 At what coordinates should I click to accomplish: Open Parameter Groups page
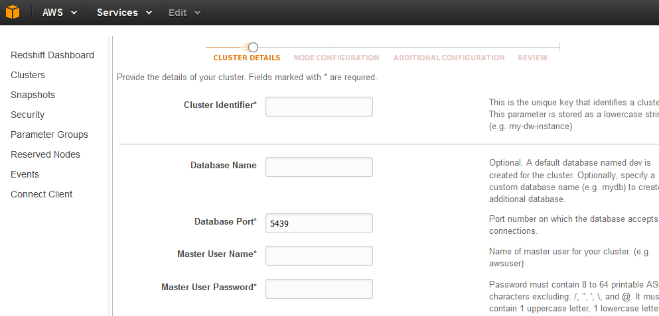tap(49, 134)
